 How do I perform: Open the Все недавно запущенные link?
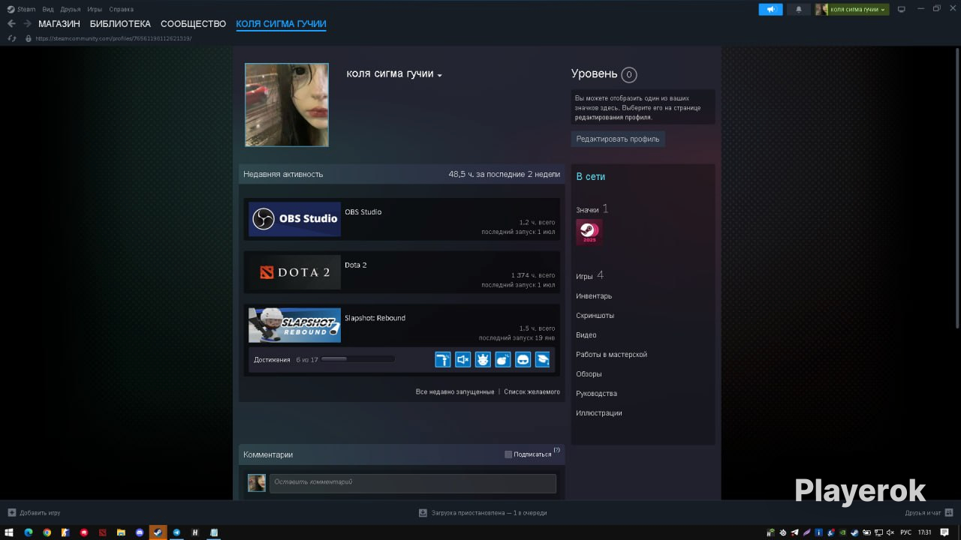tap(455, 391)
